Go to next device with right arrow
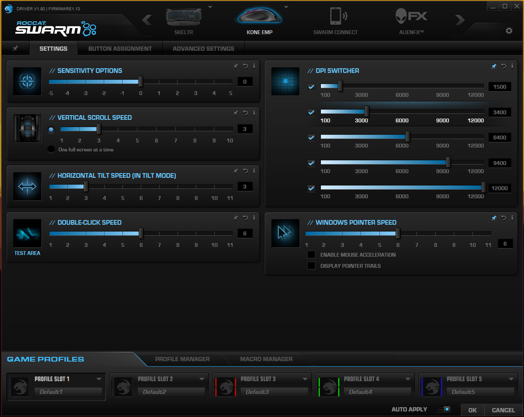 [x=460, y=20]
